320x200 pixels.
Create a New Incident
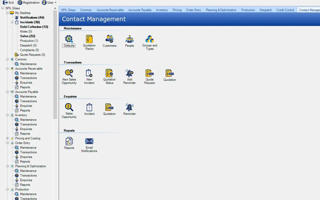coord(89,77)
